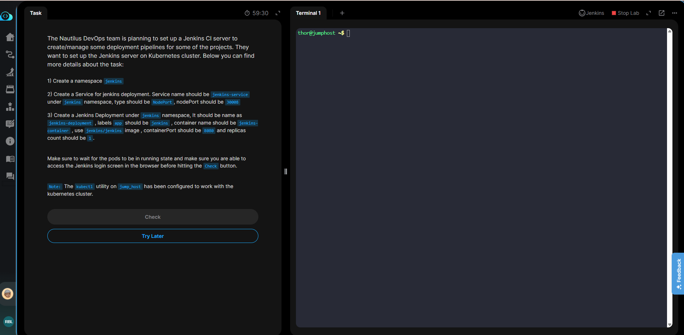Click the NodePort code label
Image resolution: width=684 pixels, height=335 pixels.
click(x=163, y=102)
